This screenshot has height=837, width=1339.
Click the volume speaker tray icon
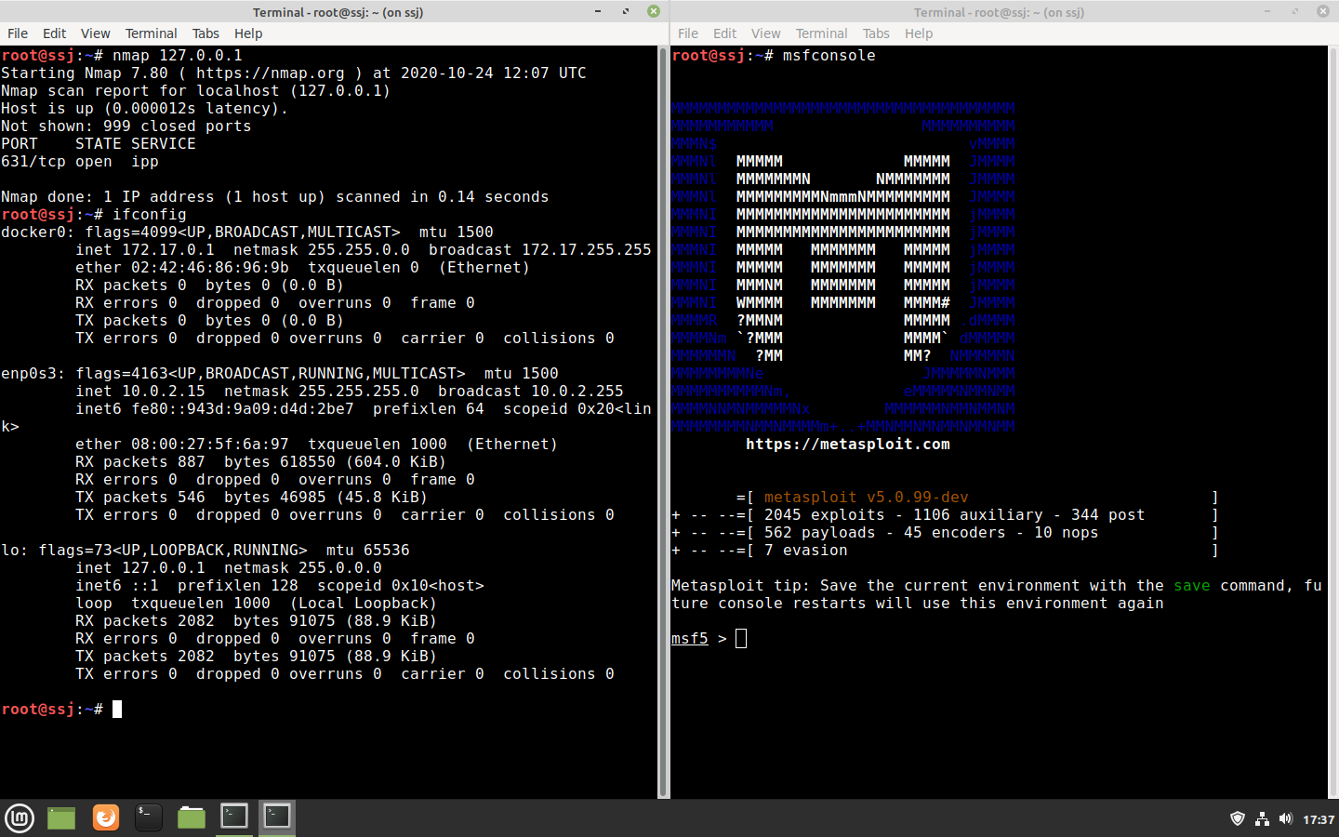pos(1287,818)
